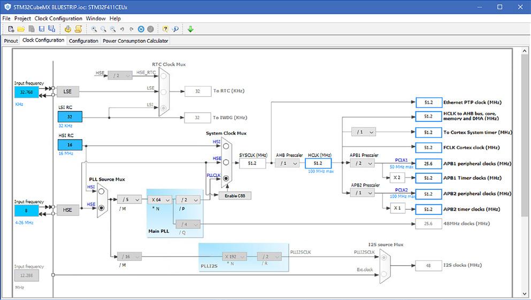Open the Project menu
This screenshot has height=300, width=531.
point(22,18)
